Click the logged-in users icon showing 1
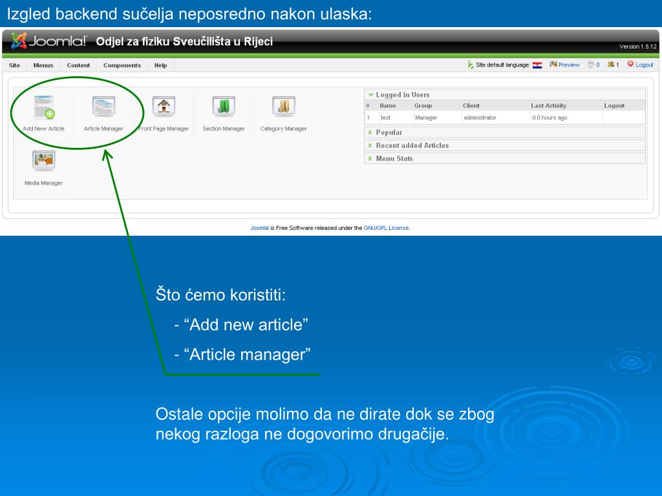The height and width of the screenshot is (496, 662). click(610, 65)
